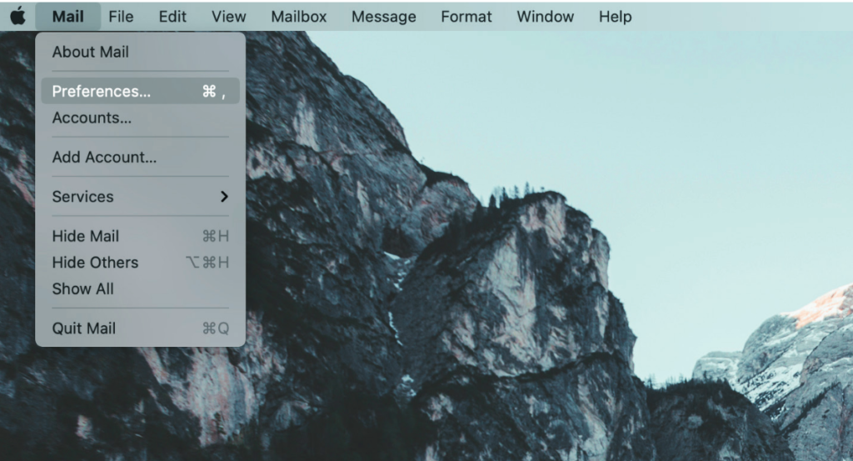Choose Preferences… from the Mail menu
The image size is (853, 461).
click(140, 91)
